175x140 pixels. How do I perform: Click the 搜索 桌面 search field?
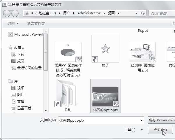[162, 13]
